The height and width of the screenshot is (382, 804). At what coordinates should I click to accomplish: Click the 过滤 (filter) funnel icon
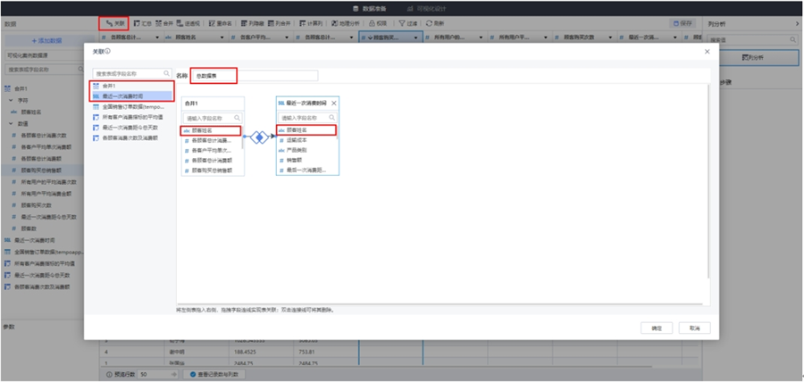click(x=407, y=22)
